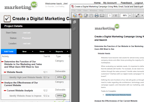Click tool id 12.2

point(45,91)
